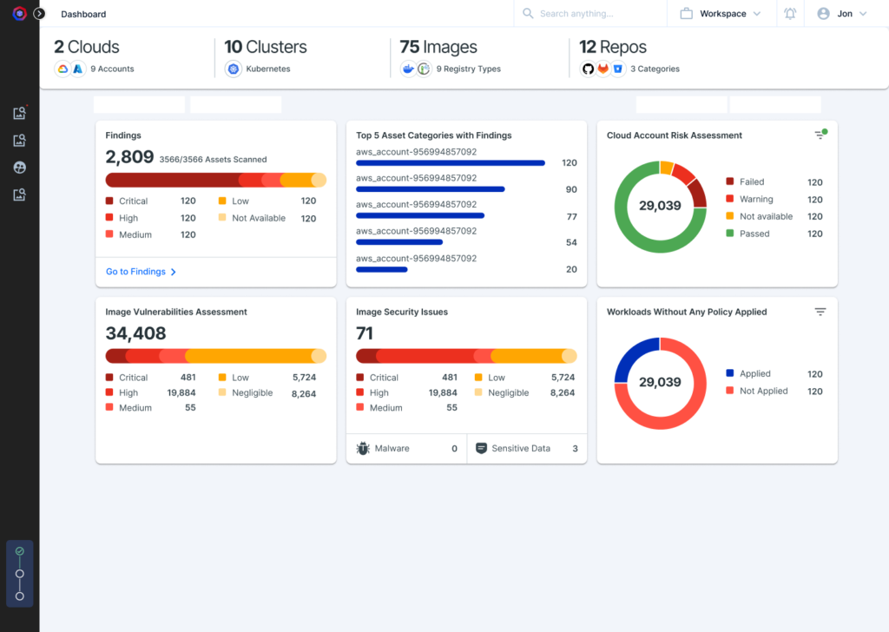Expand the left sidebar with arrow button

tap(39, 14)
